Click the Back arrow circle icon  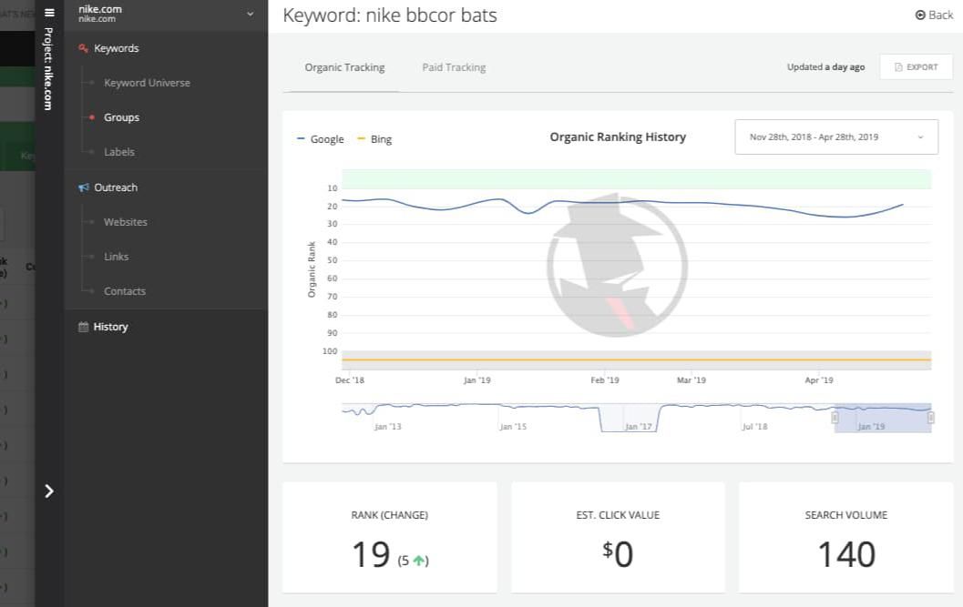920,15
